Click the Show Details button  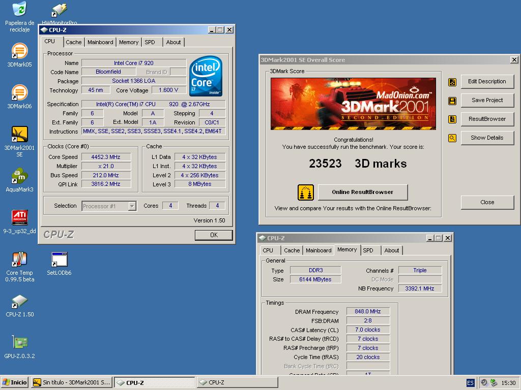tap(487, 138)
